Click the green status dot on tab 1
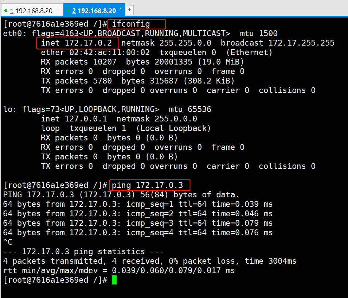The height and width of the screenshot is (298, 348). coord(6,11)
